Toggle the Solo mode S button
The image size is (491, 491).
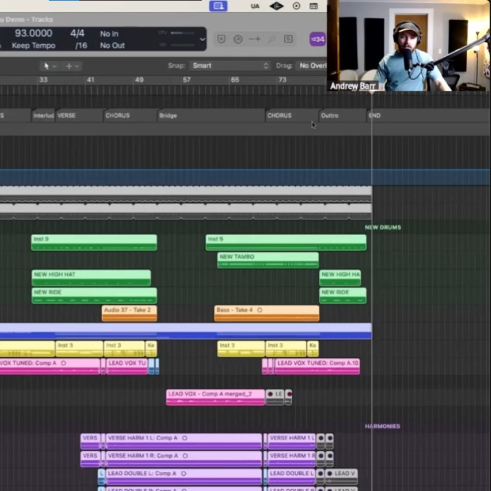pyautogui.click(x=288, y=39)
